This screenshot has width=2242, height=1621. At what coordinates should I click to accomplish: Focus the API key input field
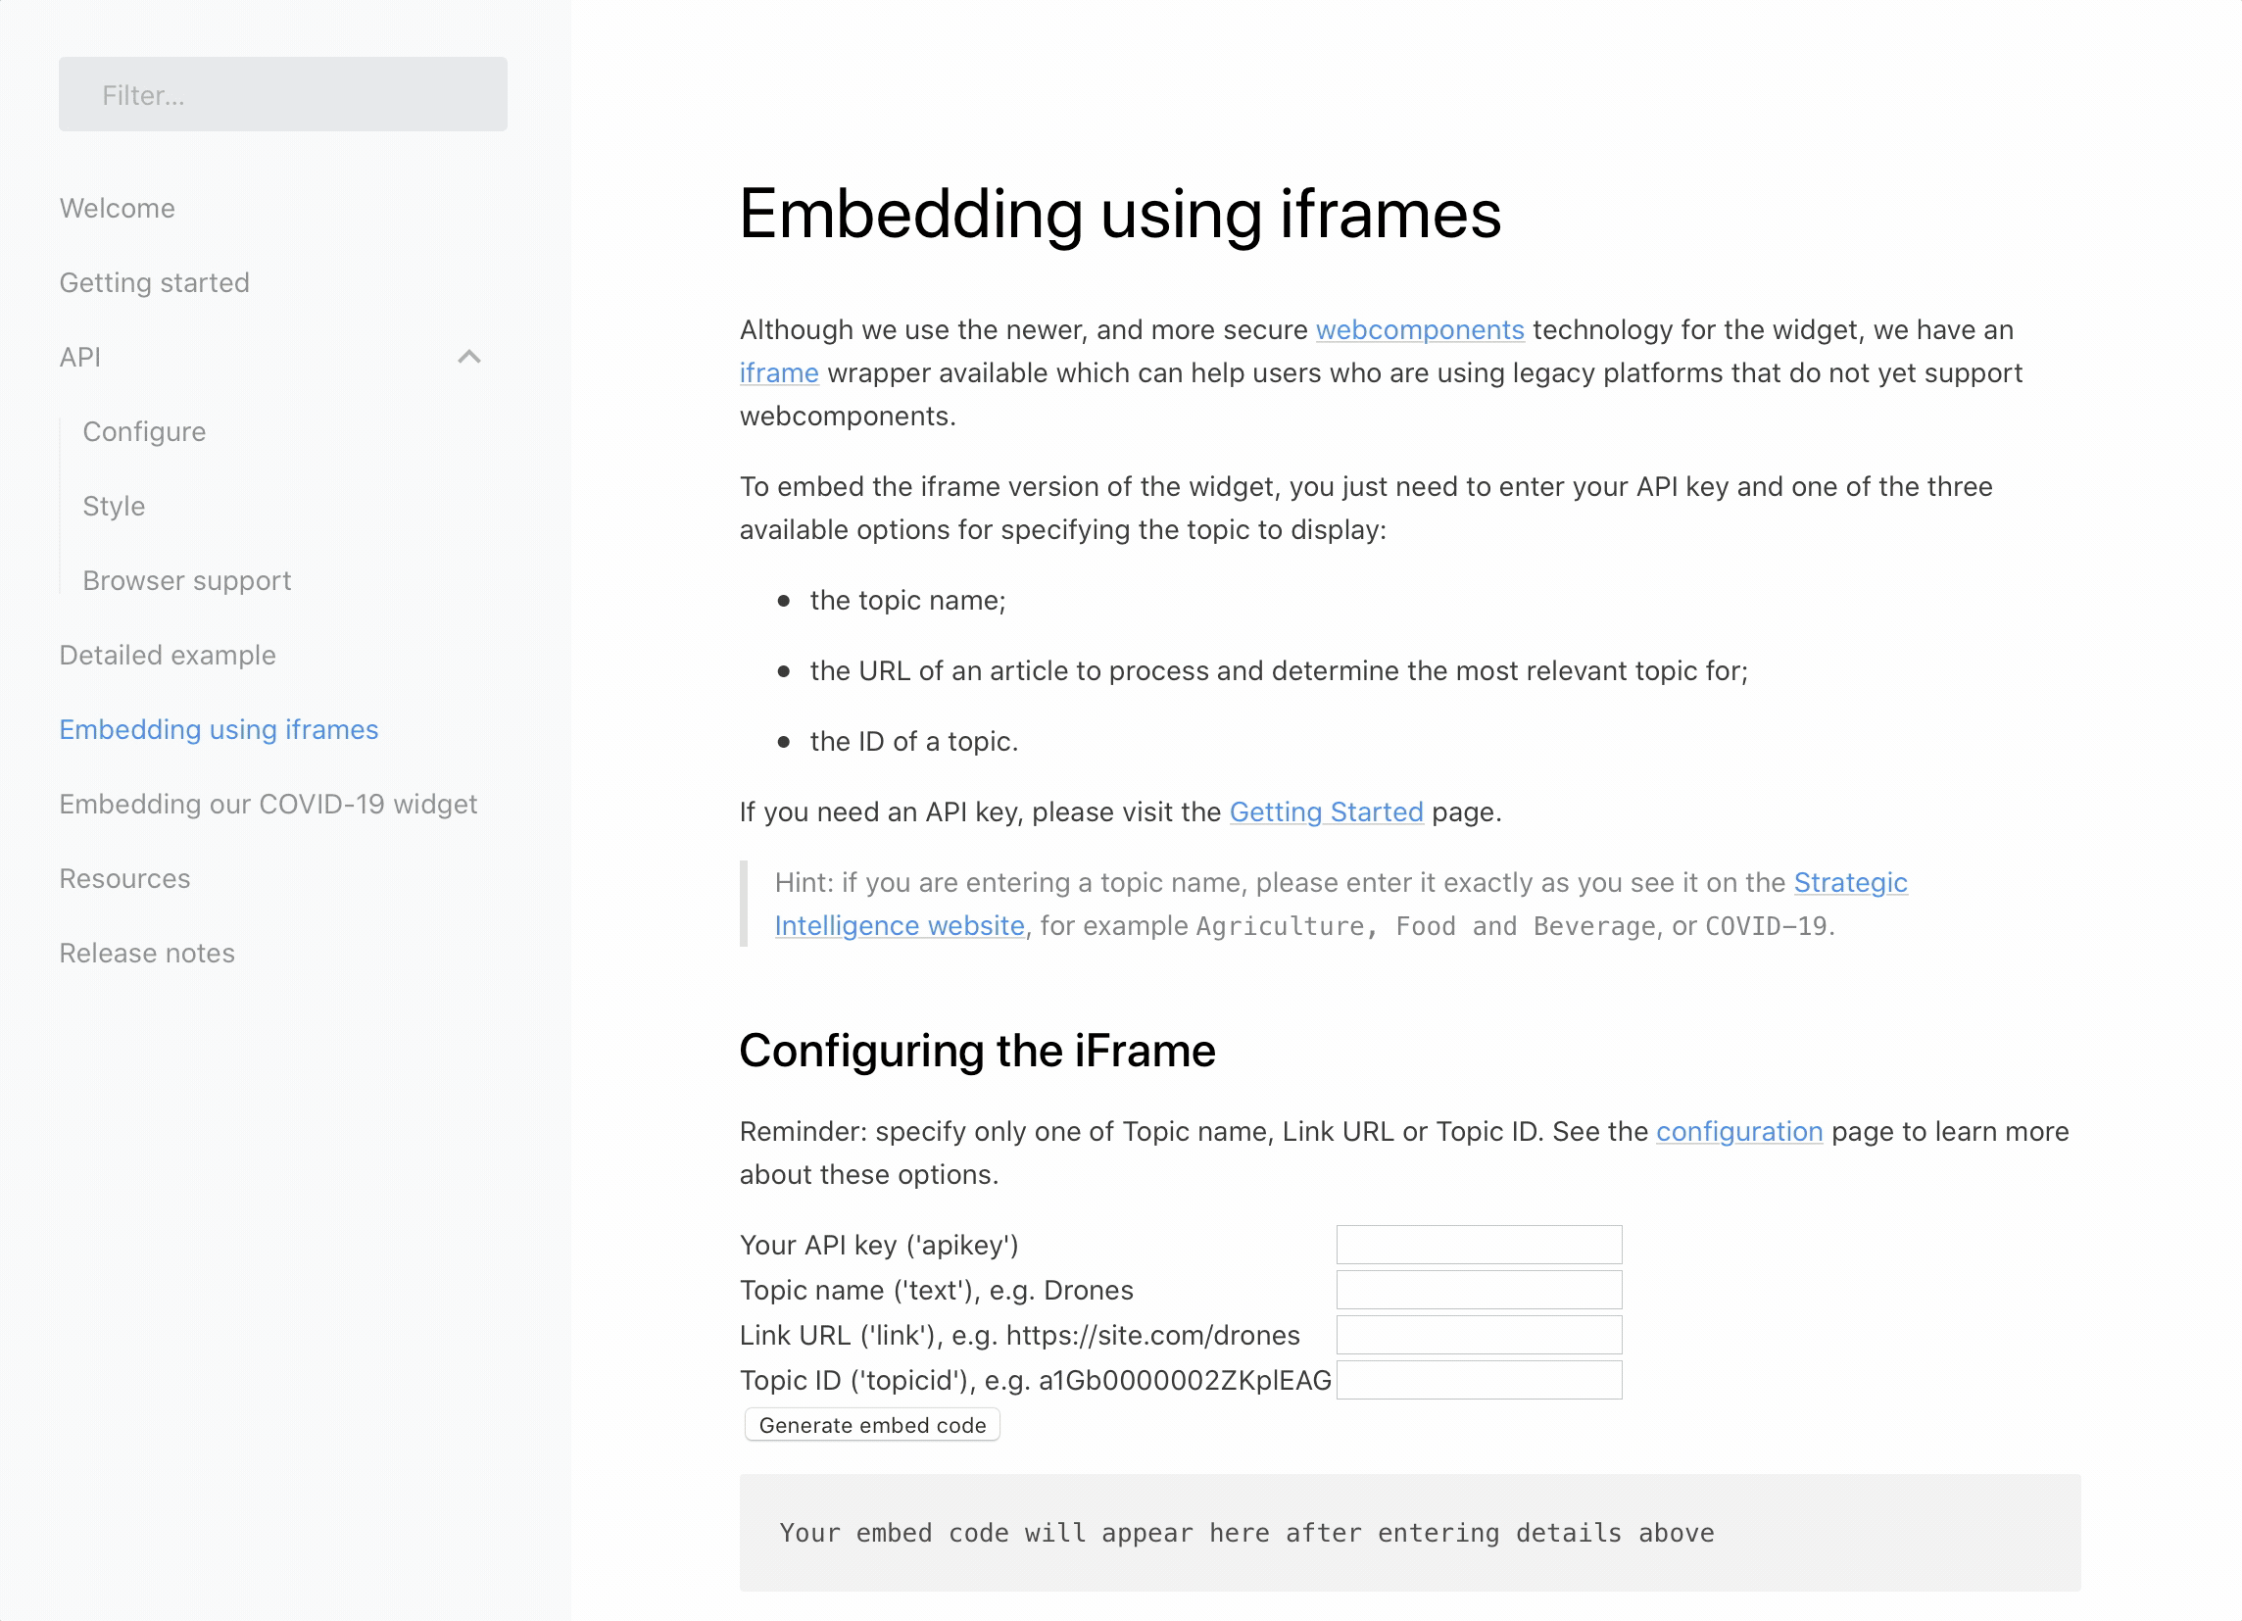[x=1479, y=1245]
